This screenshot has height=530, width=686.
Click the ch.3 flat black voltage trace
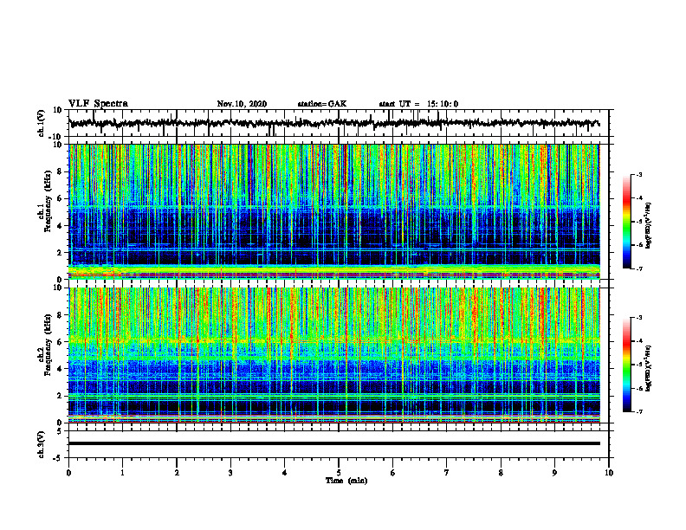tap(334, 443)
